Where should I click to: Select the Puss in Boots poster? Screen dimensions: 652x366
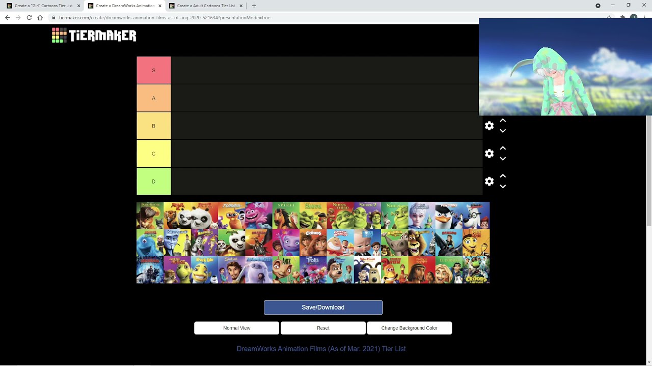point(150,216)
